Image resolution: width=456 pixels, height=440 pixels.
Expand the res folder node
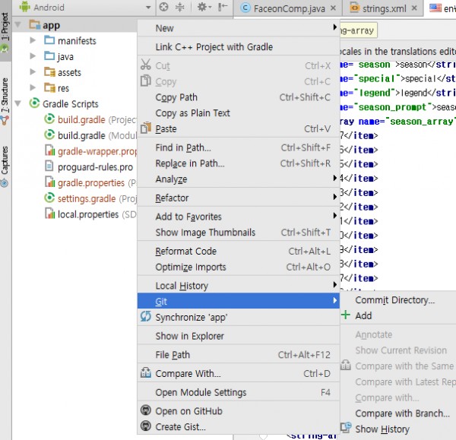click(33, 87)
